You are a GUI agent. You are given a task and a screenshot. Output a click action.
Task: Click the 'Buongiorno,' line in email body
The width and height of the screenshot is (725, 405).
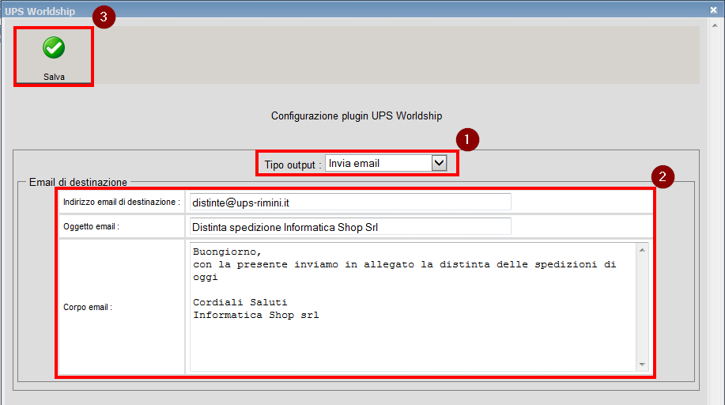(x=227, y=252)
